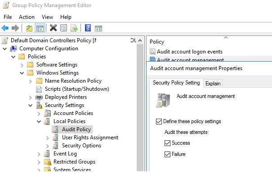The width and height of the screenshot is (272, 173).
Task: Collapse the Policies tree node
Action: tap(13, 57)
